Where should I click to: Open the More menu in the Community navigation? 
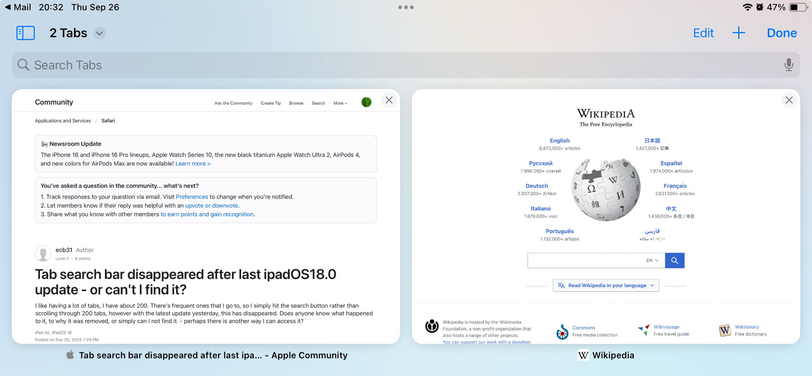point(340,103)
